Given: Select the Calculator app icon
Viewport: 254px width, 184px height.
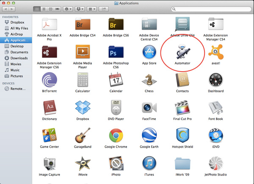Looking at the screenshot, I should tap(83, 80).
